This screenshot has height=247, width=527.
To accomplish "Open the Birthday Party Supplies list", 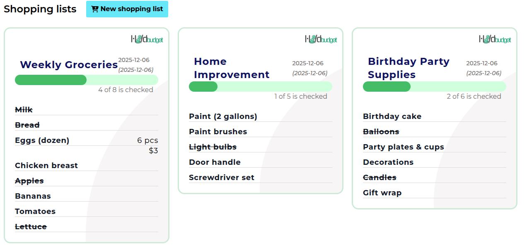I will tap(409, 68).
